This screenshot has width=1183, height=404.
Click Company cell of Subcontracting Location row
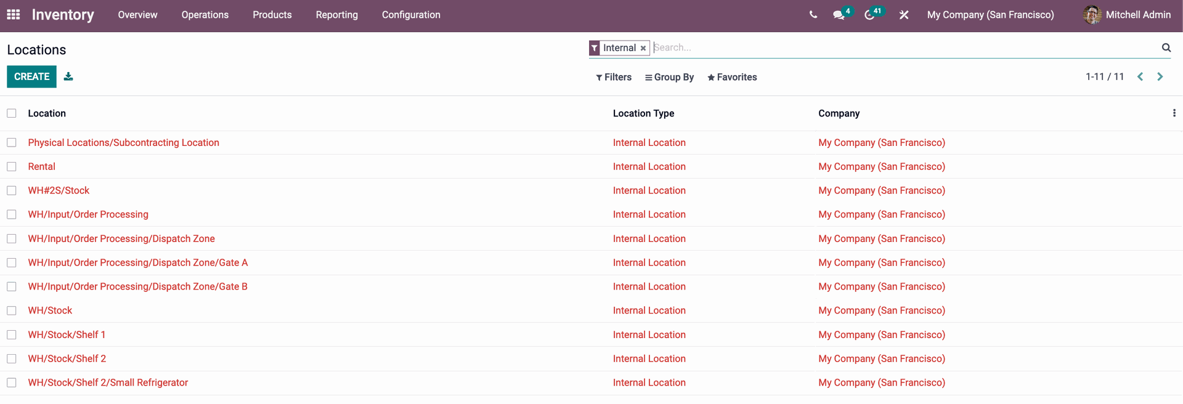click(882, 142)
